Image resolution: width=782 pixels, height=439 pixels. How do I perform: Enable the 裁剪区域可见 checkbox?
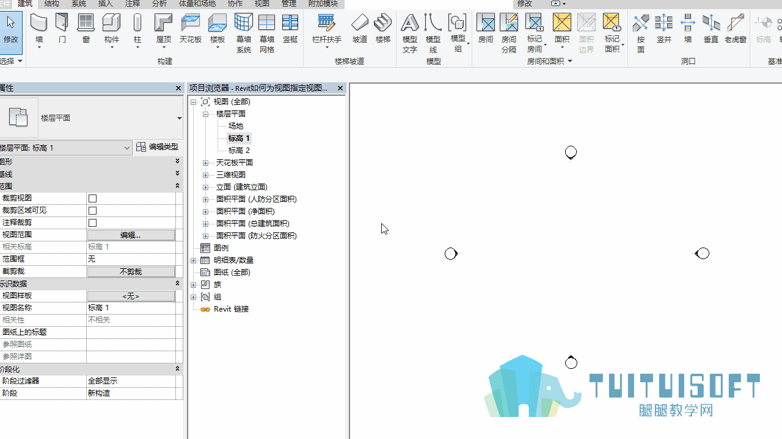pyautogui.click(x=93, y=211)
